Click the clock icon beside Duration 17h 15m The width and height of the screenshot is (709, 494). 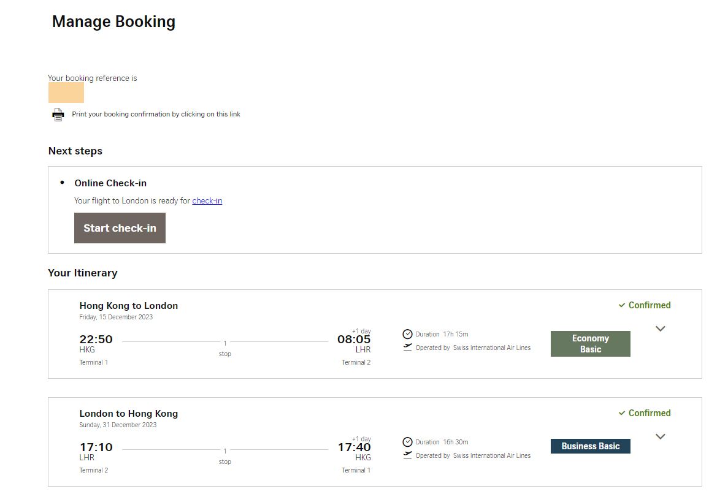407,334
